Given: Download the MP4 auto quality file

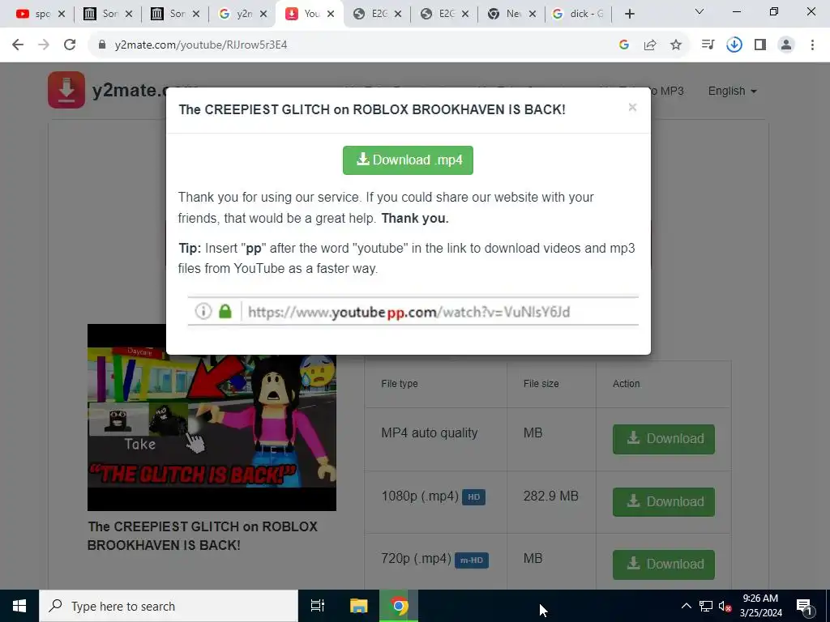Looking at the screenshot, I should click(663, 439).
